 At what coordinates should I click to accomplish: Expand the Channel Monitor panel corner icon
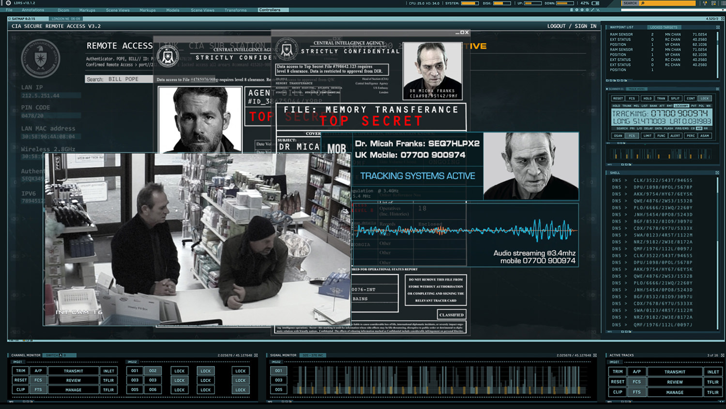pyautogui.click(x=256, y=355)
